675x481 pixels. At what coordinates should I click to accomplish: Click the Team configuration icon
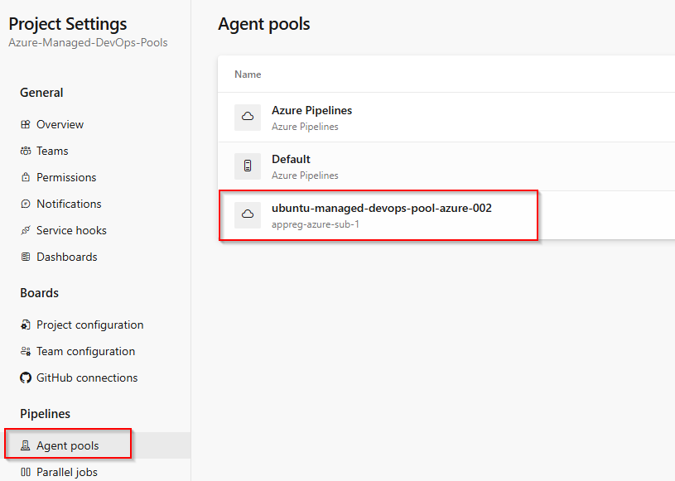point(26,351)
